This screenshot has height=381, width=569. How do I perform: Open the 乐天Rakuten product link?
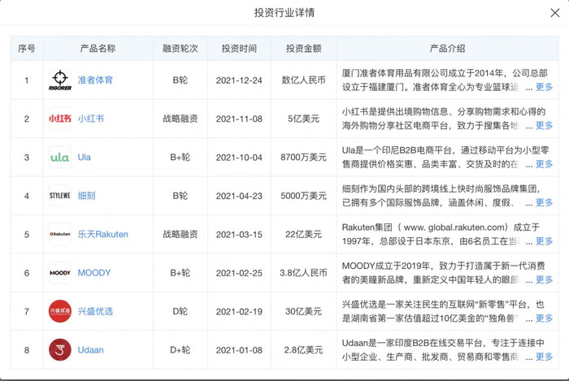pyautogui.click(x=102, y=234)
